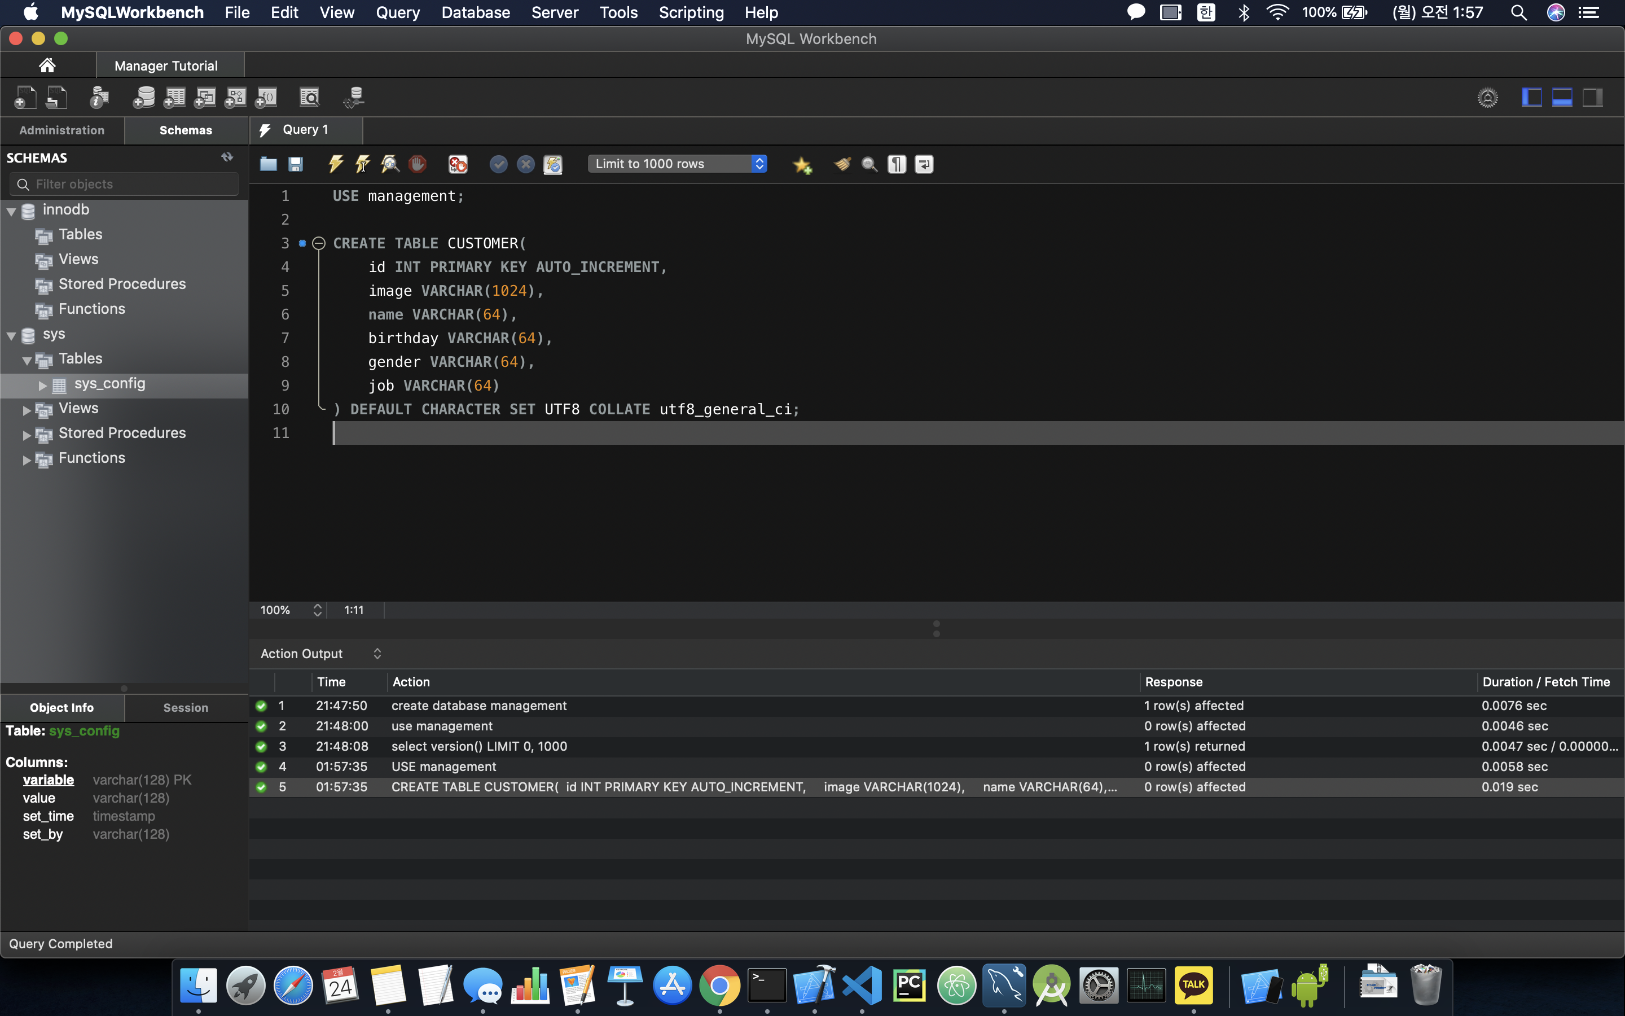Toggle stop-on-error script execution icon
The image size is (1625, 1016).
point(458,164)
